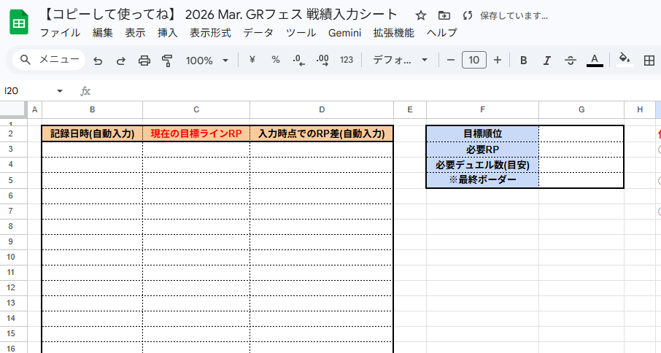This screenshot has height=353, width=661.
Task: Click the 保存しています status text
Action: pyautogui.click(x=514, y=16)
